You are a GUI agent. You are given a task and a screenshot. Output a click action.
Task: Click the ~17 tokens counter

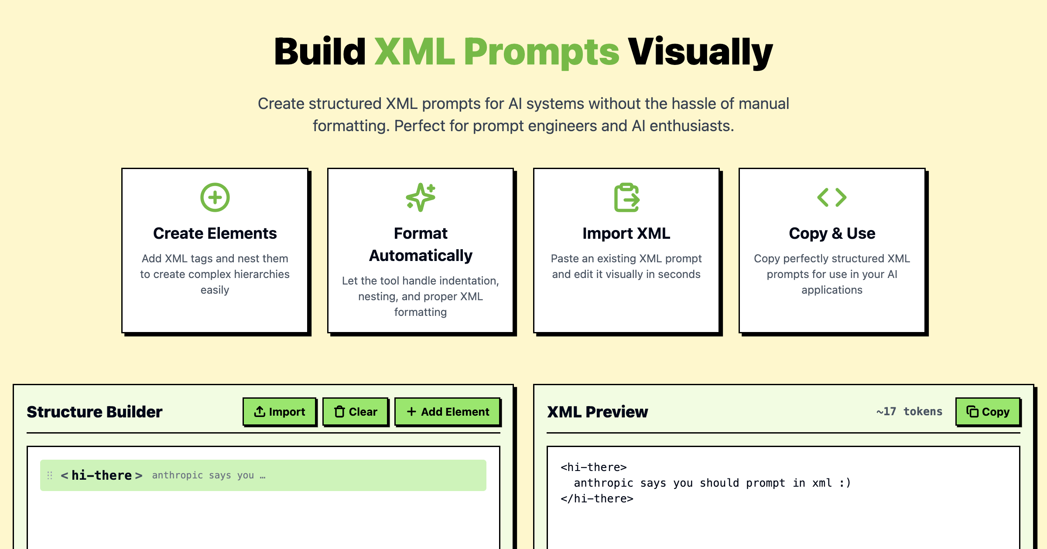(908, 411)
